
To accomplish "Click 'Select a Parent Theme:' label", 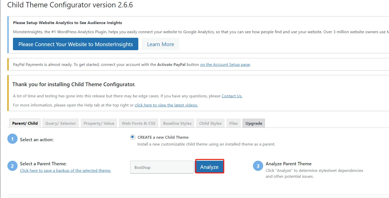I will [x=43, y=164].
